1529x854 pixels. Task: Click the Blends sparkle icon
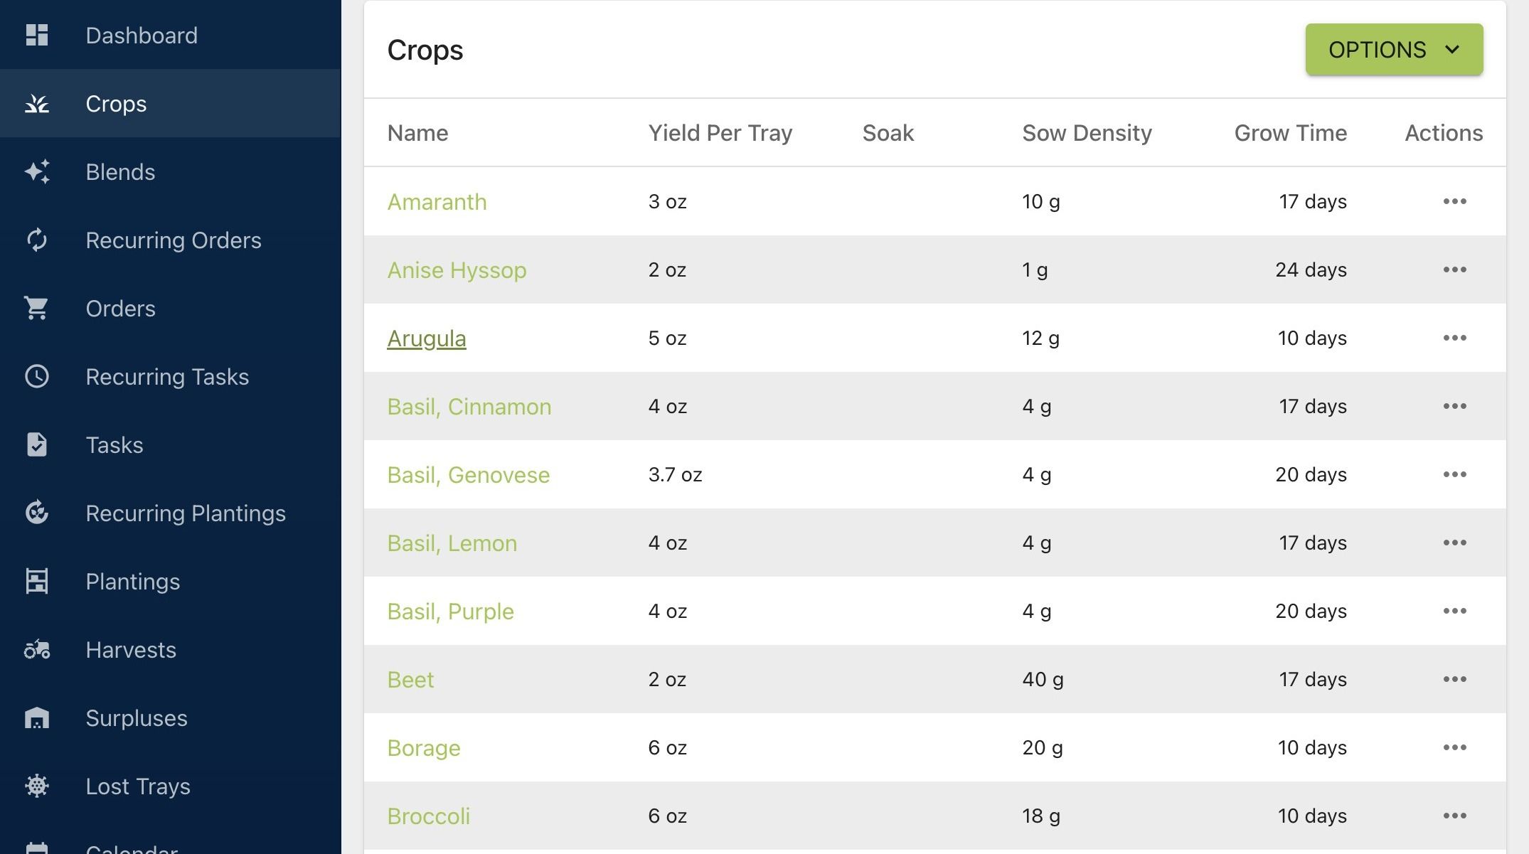pos(36,171)
